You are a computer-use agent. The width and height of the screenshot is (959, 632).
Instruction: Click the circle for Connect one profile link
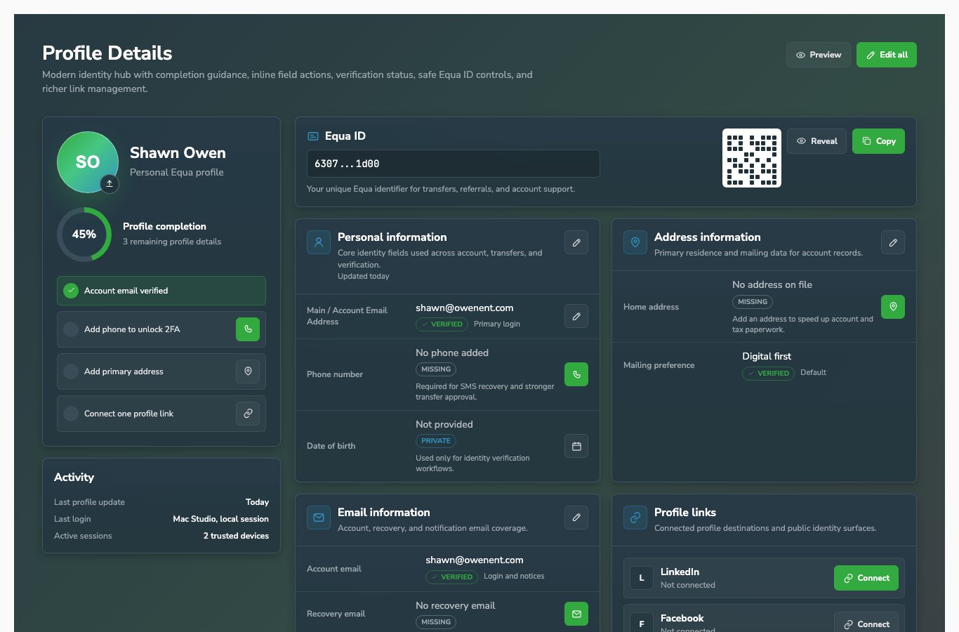coord(71,414)
